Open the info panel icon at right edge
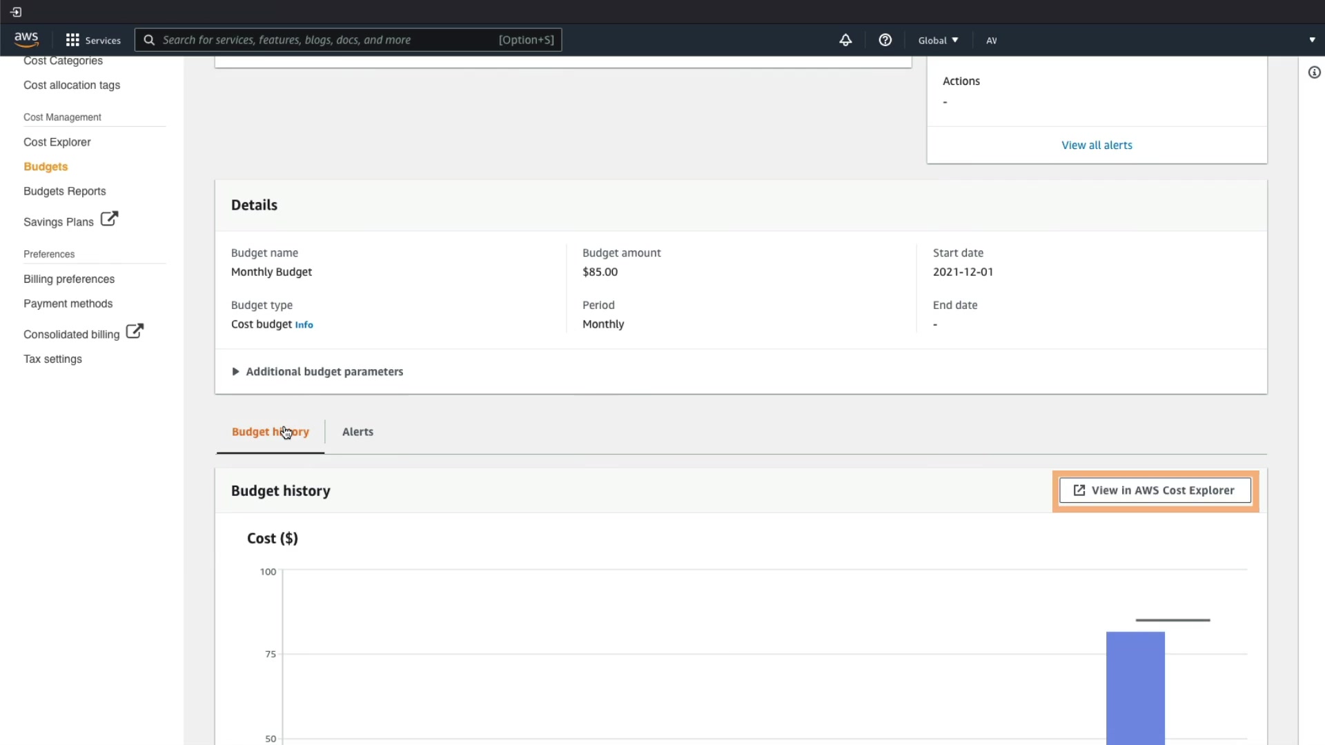 [x=1314, y=72]
